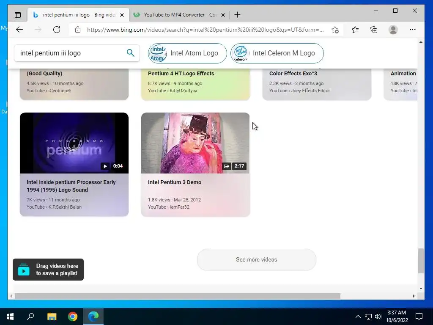Click YouTube › iCentrino source text
Screen dimensions: 433x325
pyautogui.click(x=49, y=91)
